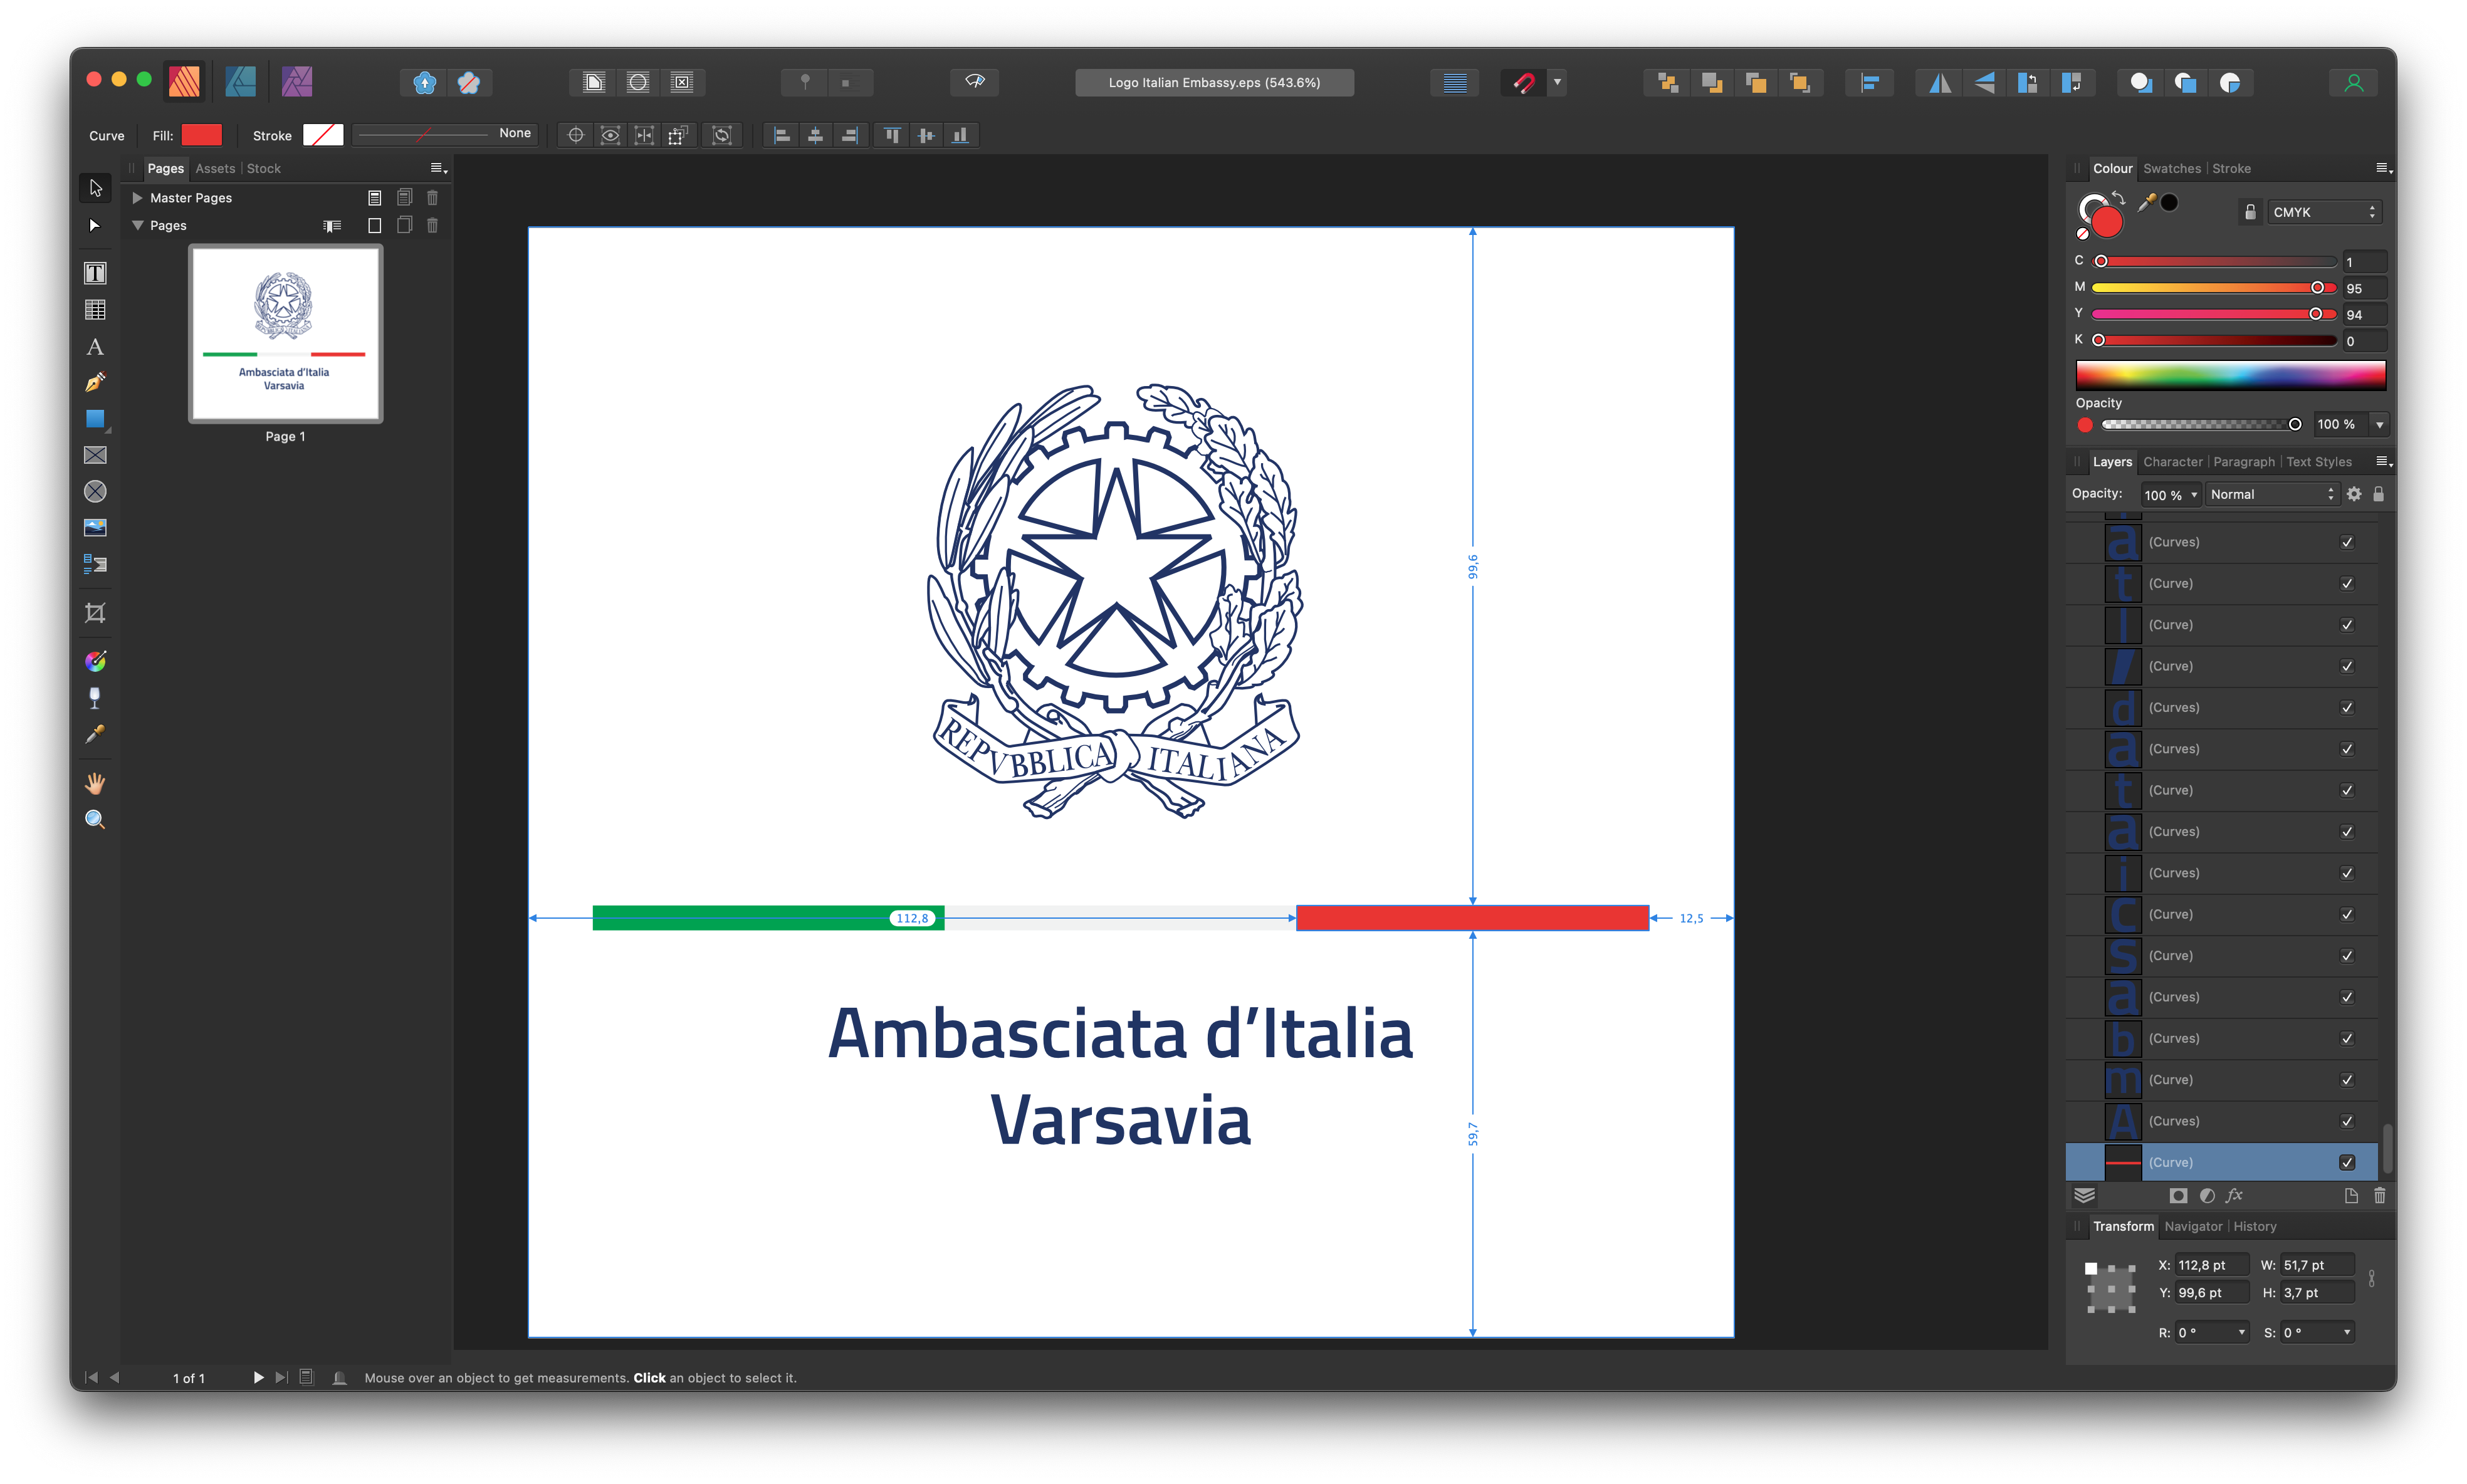Click the Page 1 thumbnail
The image size is (2467, 1484).
pyautogui.click(x=285, y=334)
